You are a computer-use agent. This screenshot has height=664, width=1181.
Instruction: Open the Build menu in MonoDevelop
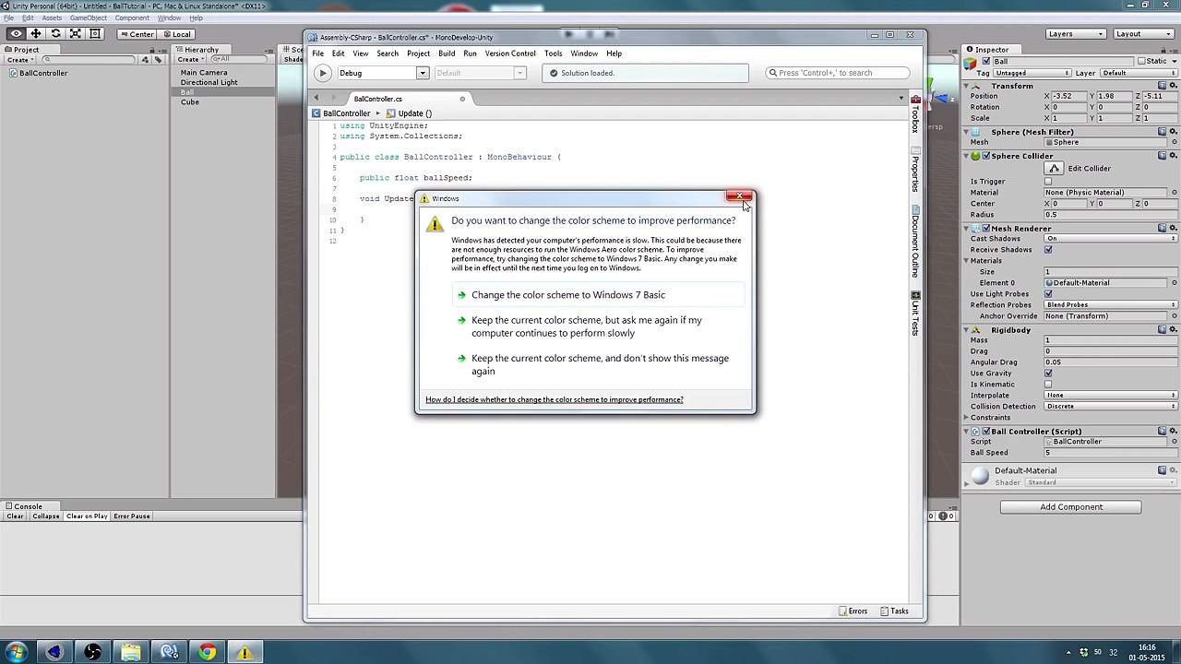(x=447, y=53)
